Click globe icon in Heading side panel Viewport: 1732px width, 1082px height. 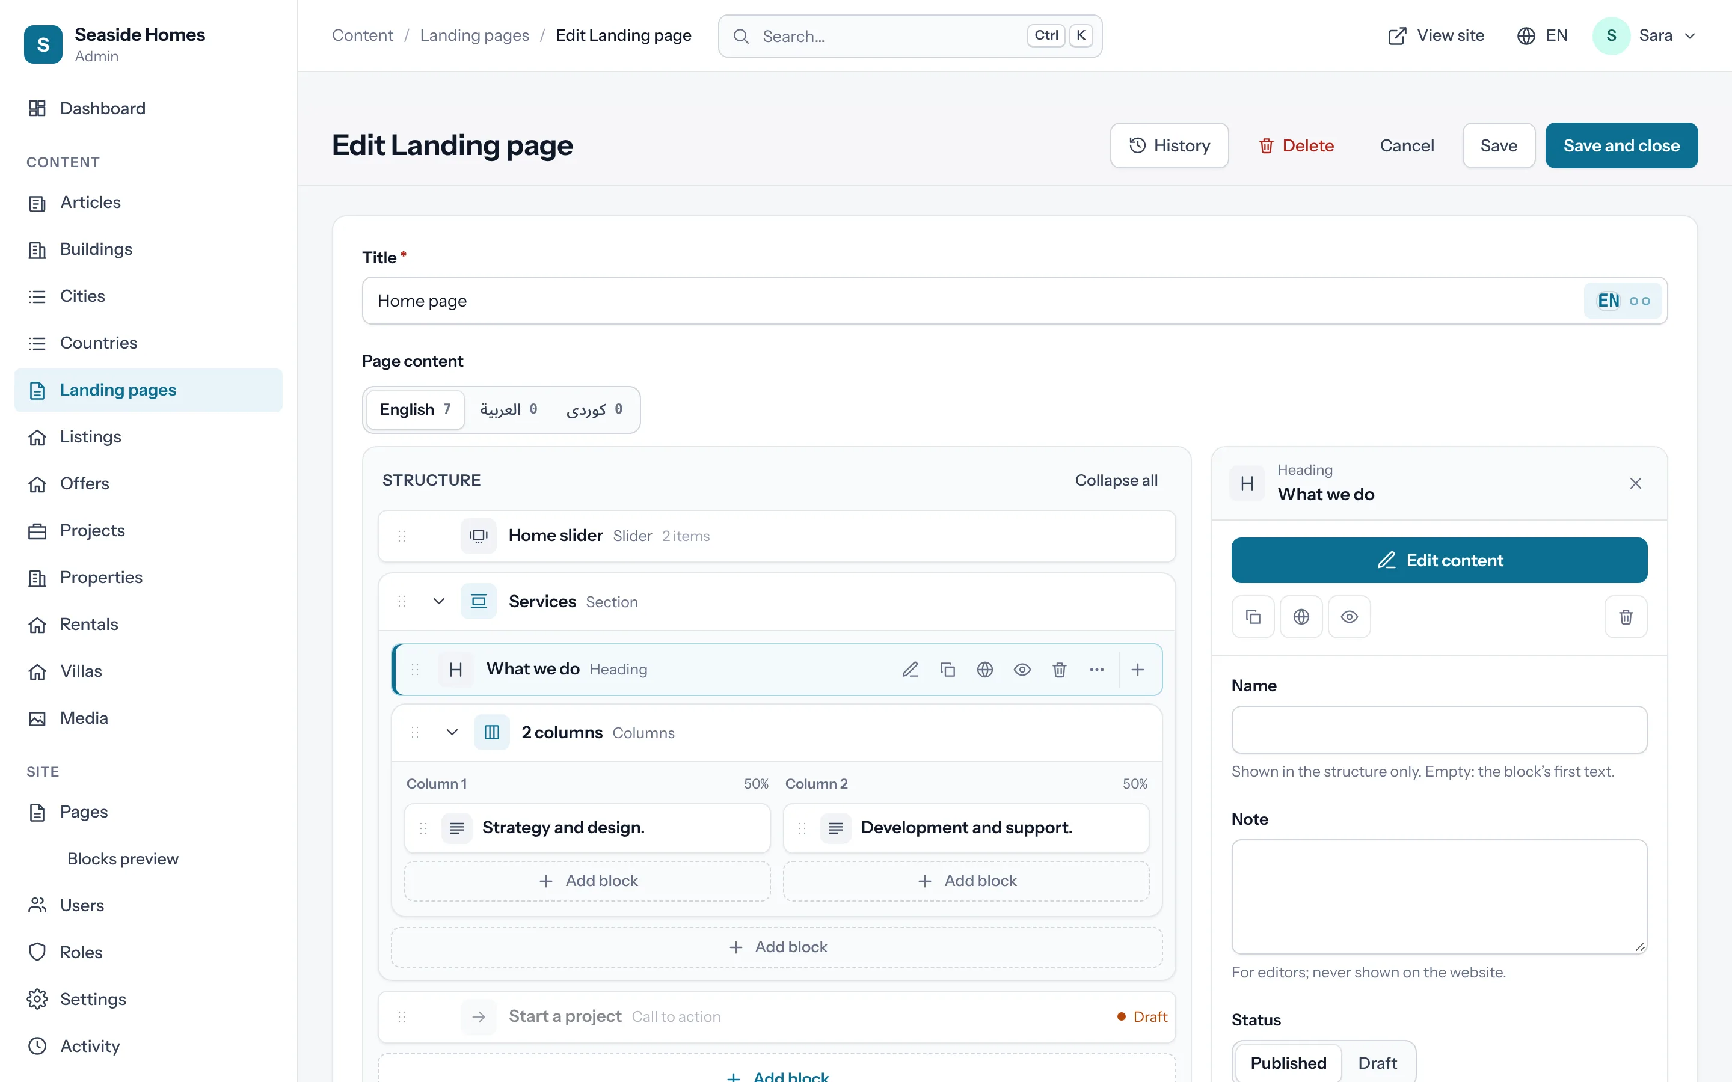pyautogui.click(x=1301, y=617)
